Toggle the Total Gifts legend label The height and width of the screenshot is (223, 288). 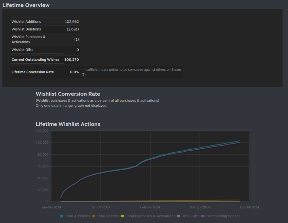coord(191,216)
